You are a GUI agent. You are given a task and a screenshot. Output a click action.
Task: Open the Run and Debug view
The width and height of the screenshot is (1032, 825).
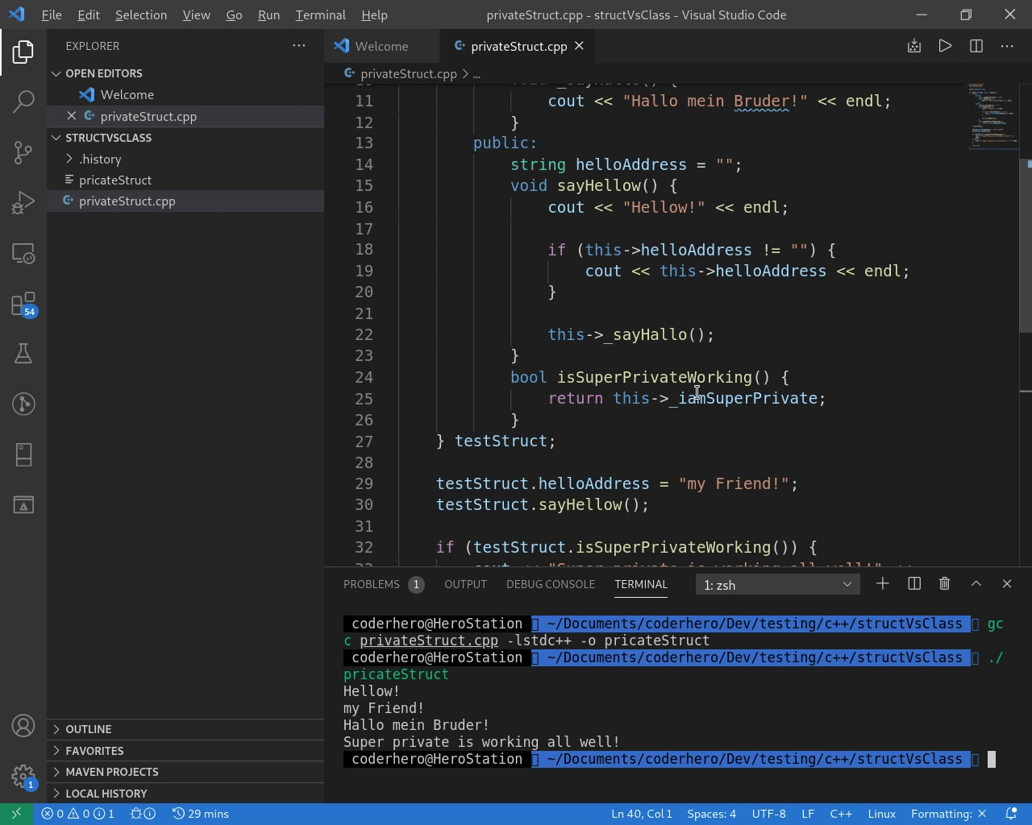23,202
